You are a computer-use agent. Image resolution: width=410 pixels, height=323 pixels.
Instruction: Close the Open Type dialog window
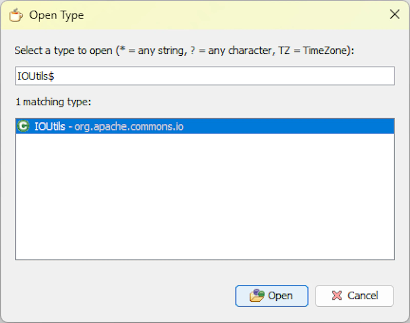coord(395,14)
